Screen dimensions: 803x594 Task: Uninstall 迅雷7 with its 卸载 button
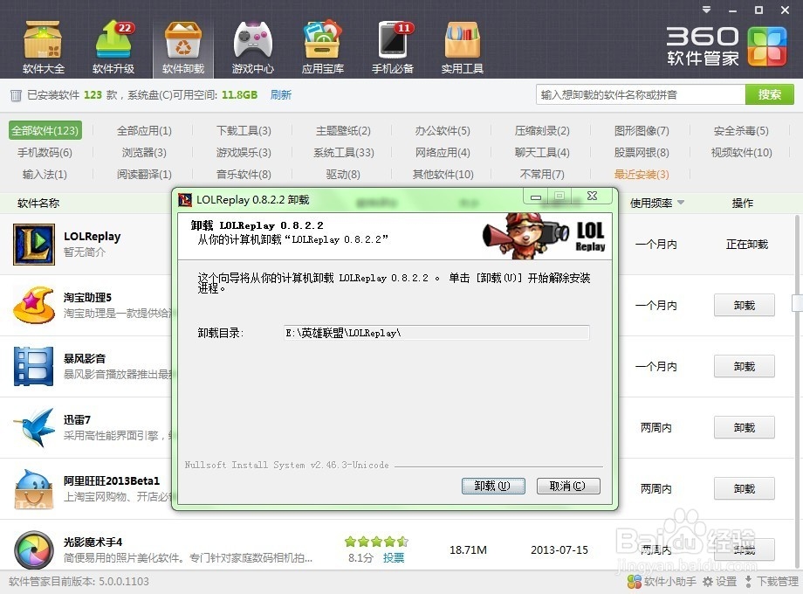point(745,427)
